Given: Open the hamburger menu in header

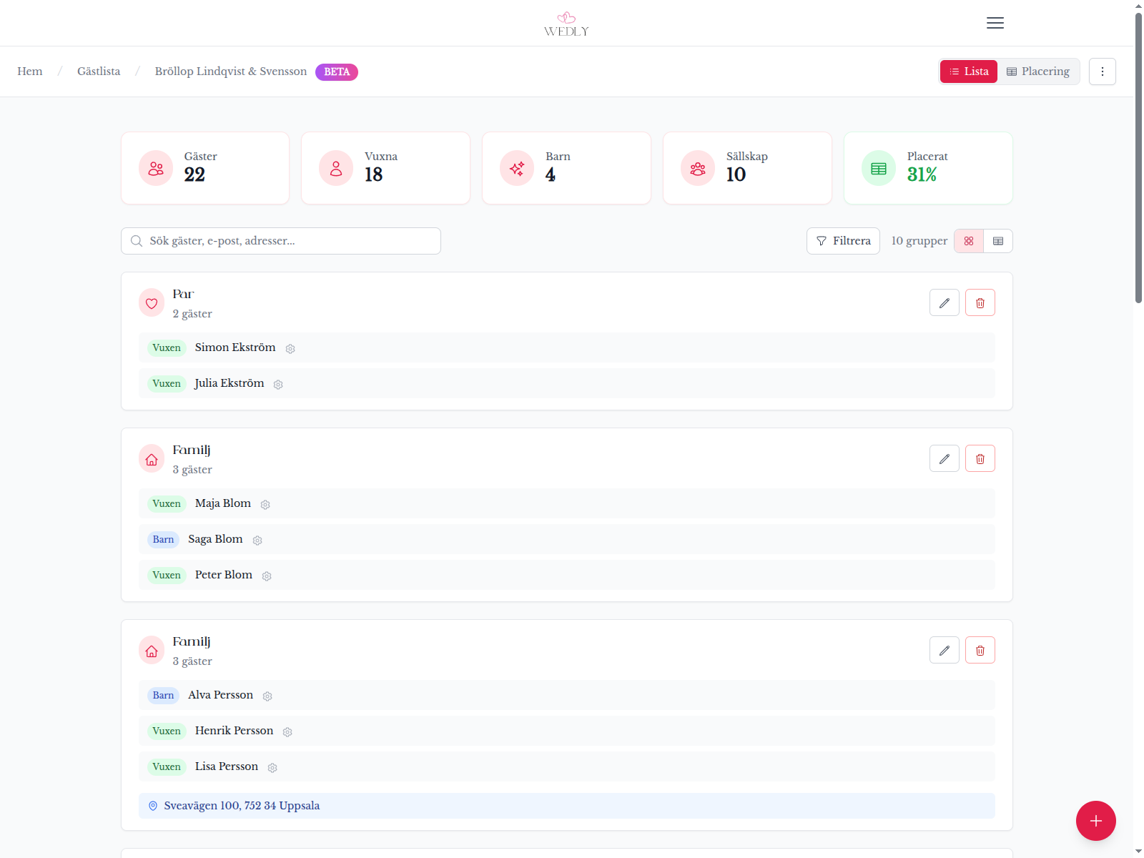Looking at the screenshot, I should [x=995, y=23].
